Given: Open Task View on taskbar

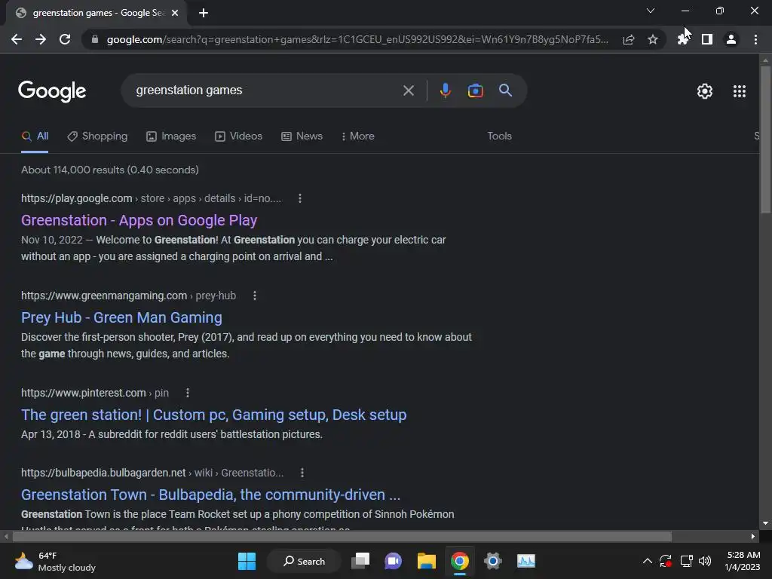Looking at the screenshot, I should [x=360, y=561].
